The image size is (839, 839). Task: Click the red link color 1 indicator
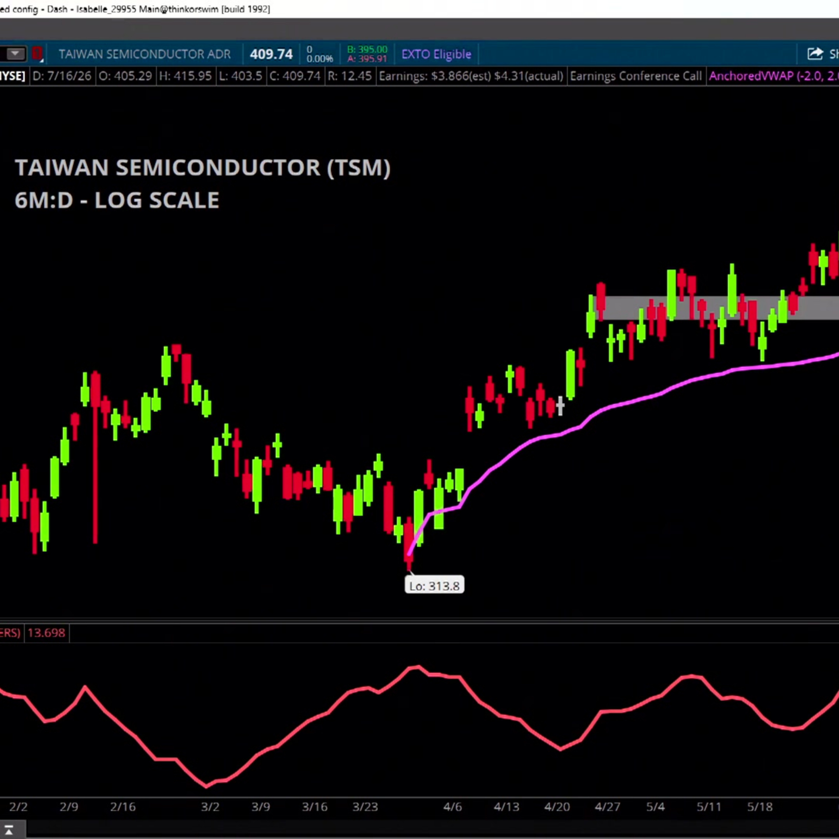(x=37, y=54)
